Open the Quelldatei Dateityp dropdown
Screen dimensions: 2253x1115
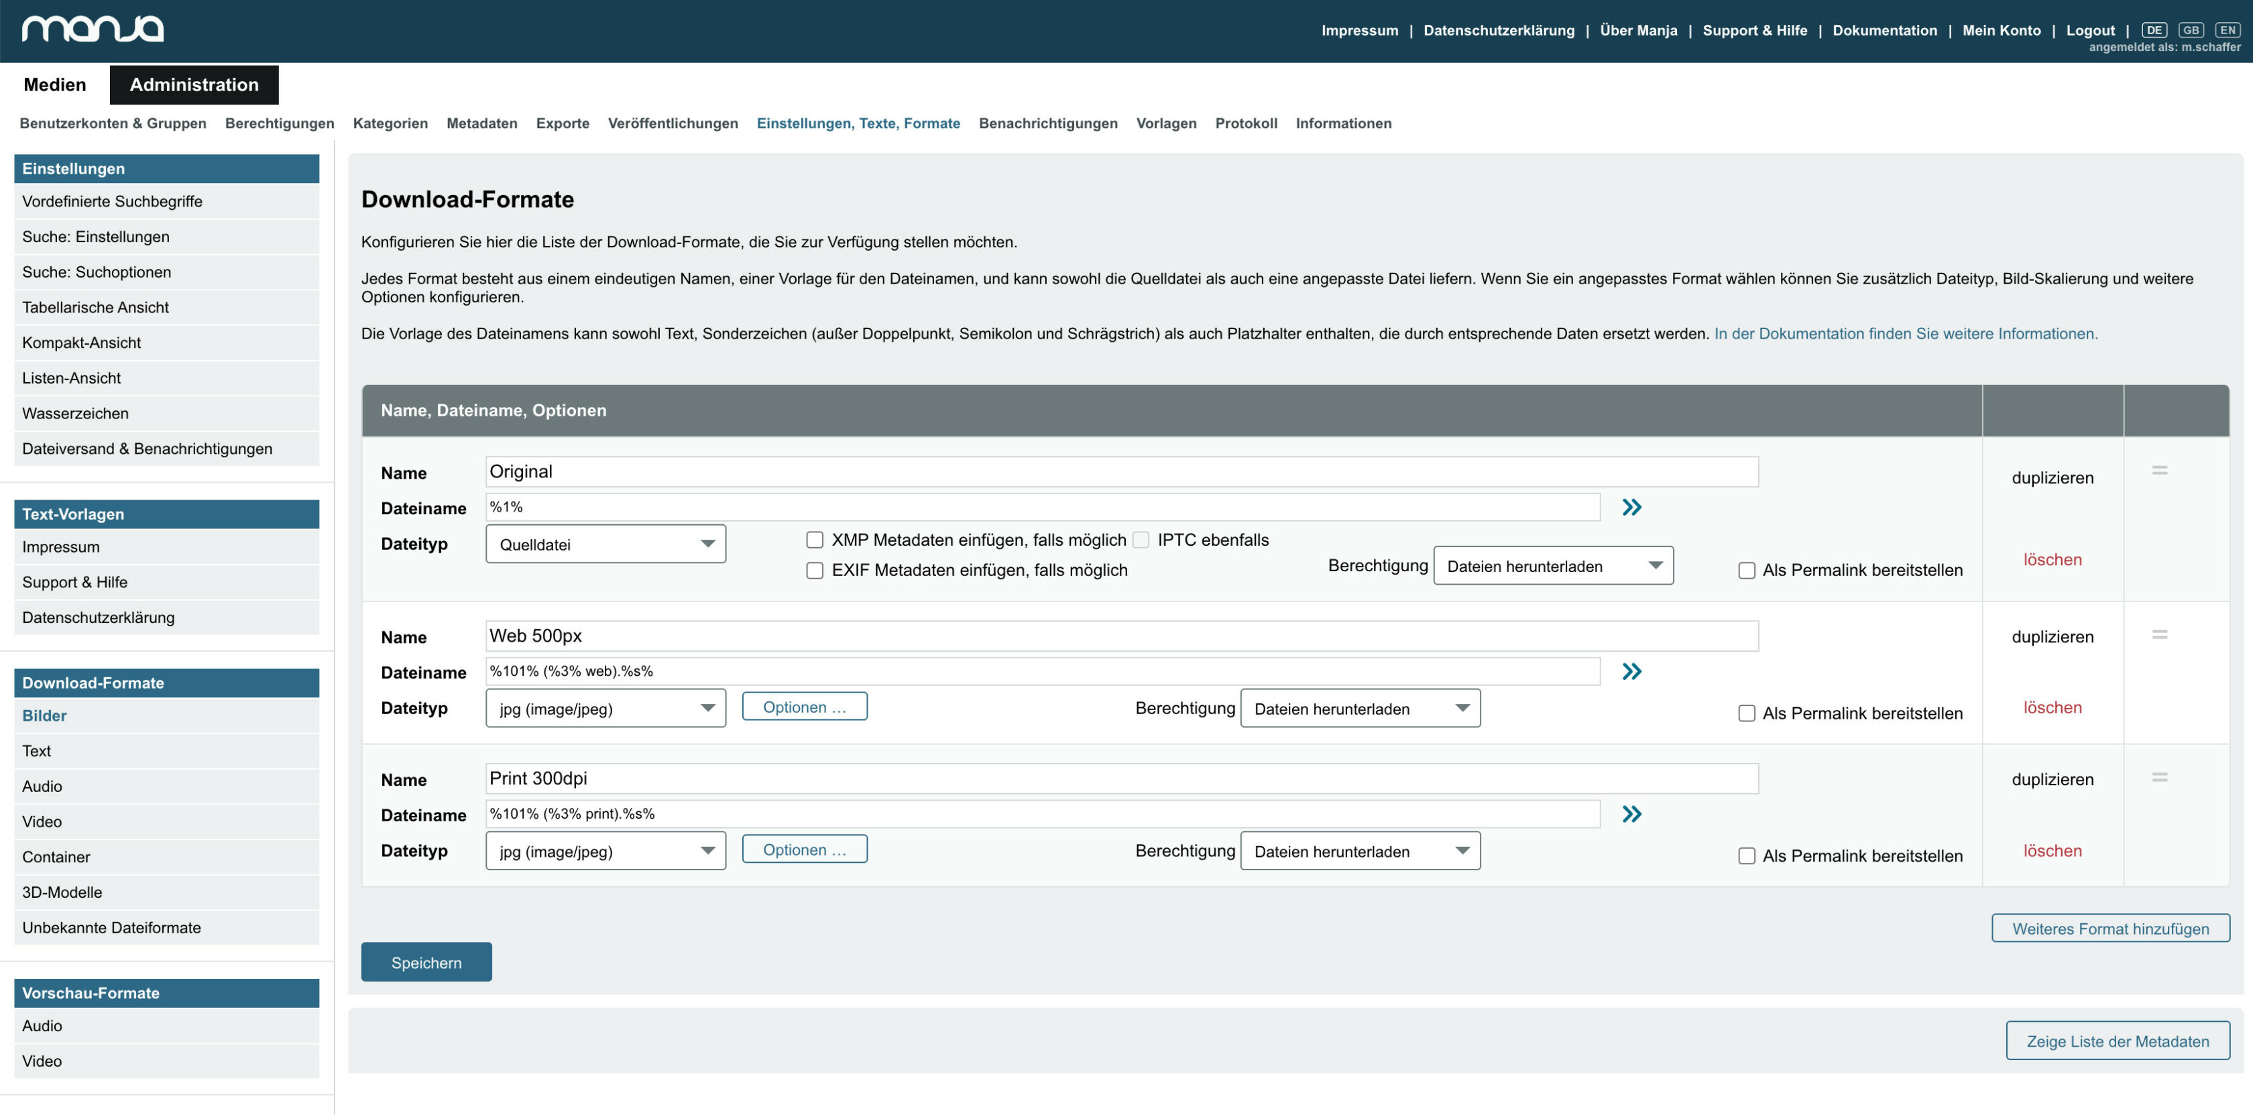(605, 544)
